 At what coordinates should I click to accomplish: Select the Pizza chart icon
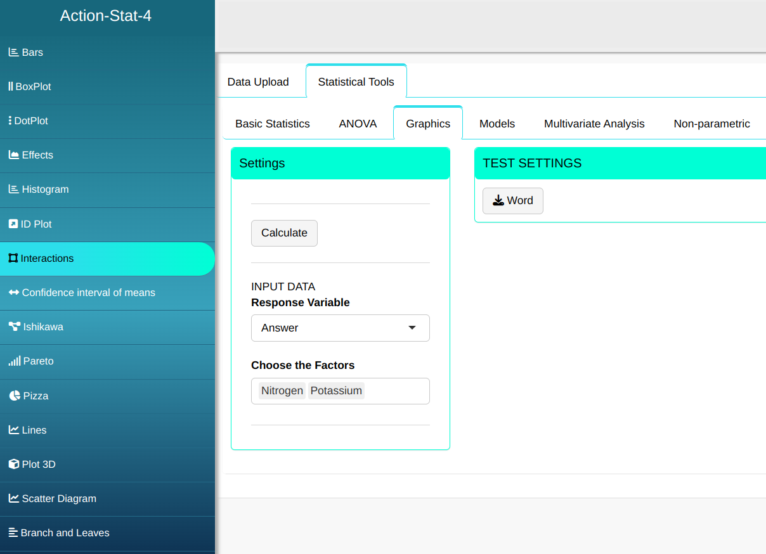pos(15,396)
